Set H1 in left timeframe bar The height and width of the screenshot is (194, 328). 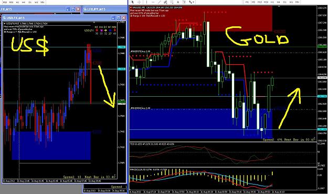click(x=17, y=2)
